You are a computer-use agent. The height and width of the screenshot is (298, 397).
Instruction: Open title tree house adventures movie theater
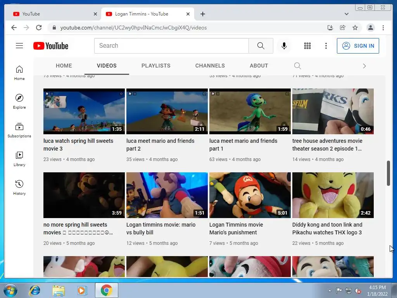(327, 145)
